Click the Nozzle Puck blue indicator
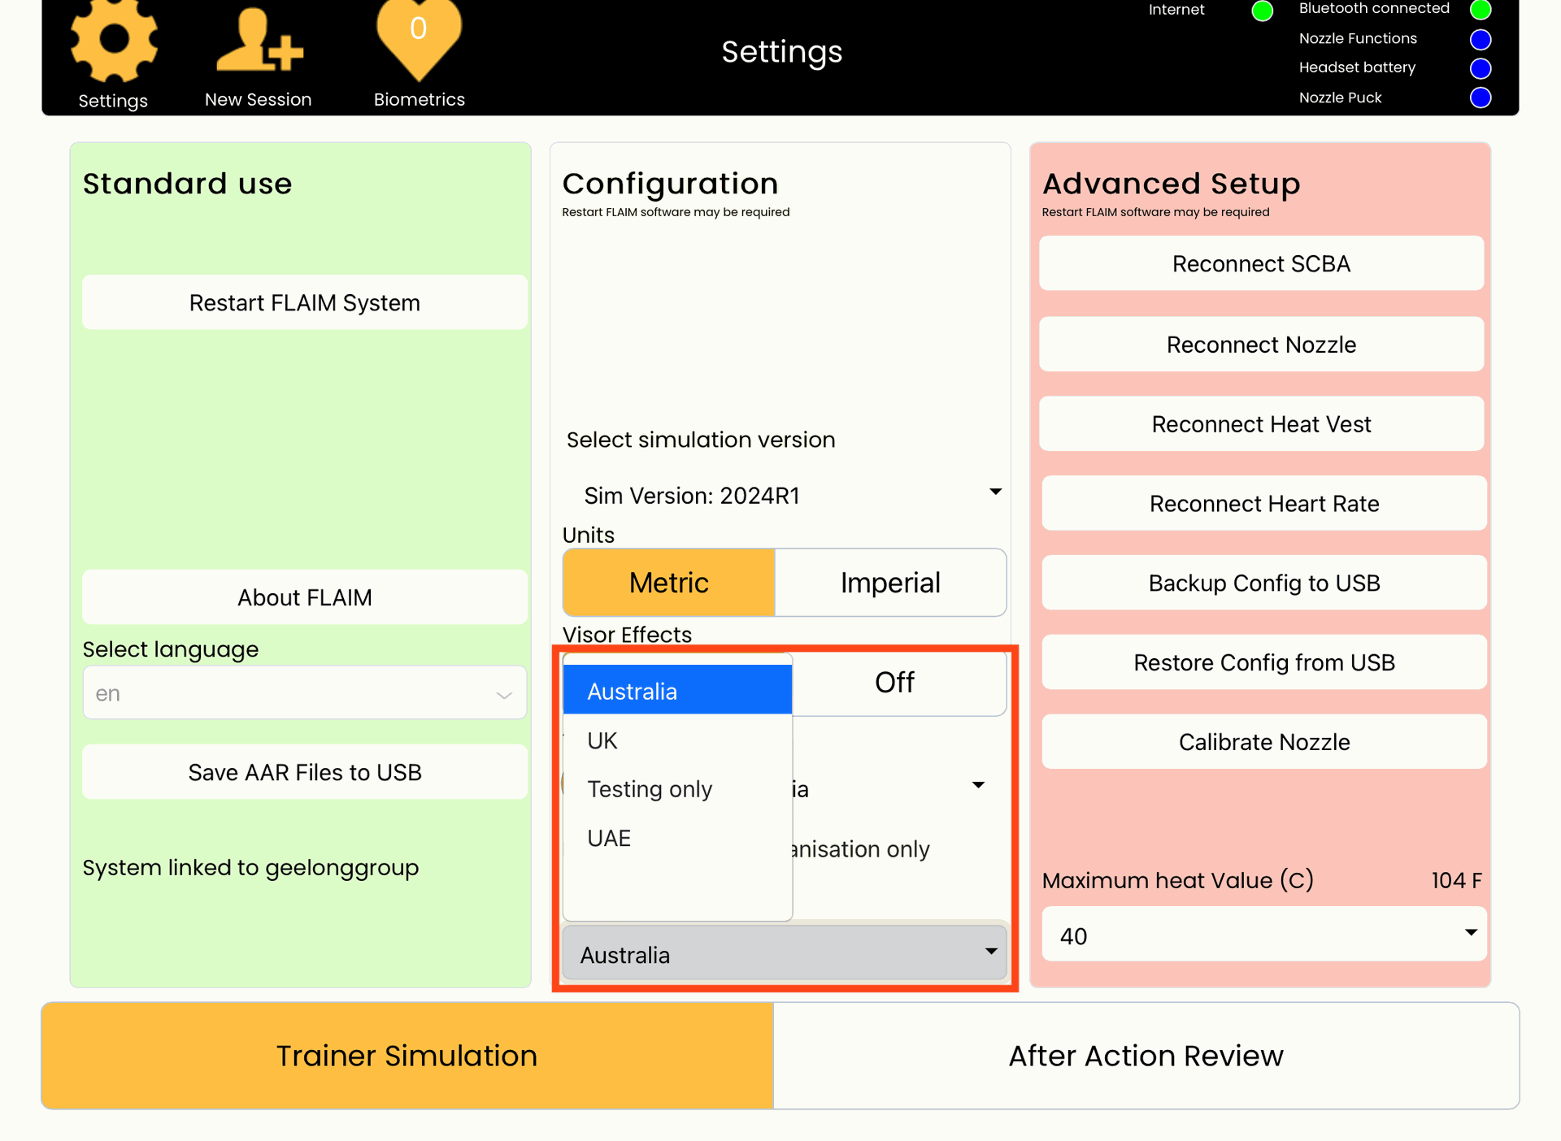The width and height of the screenshot is (1561, 1141). (1480, 98)
